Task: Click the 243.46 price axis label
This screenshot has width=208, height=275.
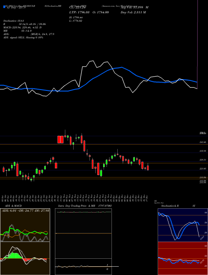Action: point(203,142)
